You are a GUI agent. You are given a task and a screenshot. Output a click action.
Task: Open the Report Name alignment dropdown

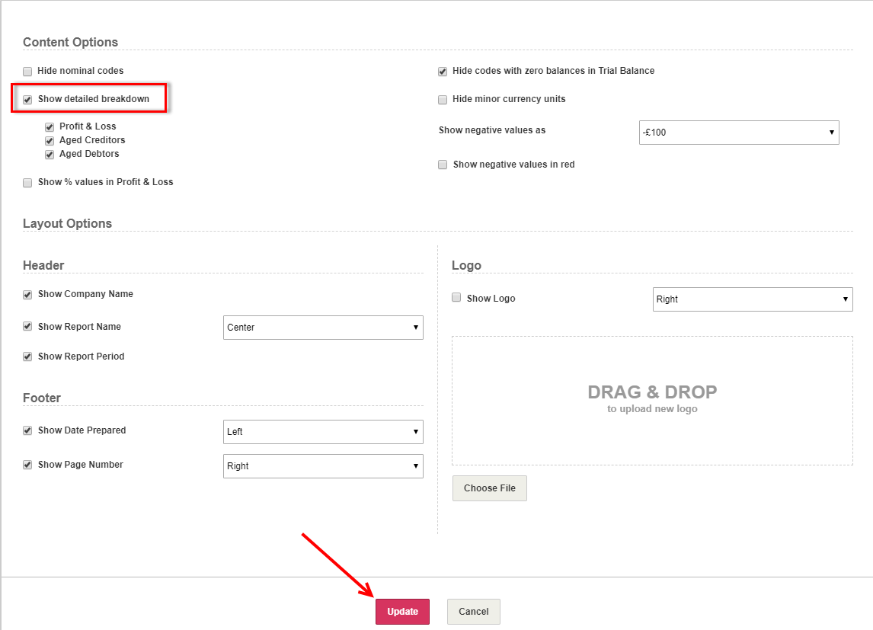[323, 328]
